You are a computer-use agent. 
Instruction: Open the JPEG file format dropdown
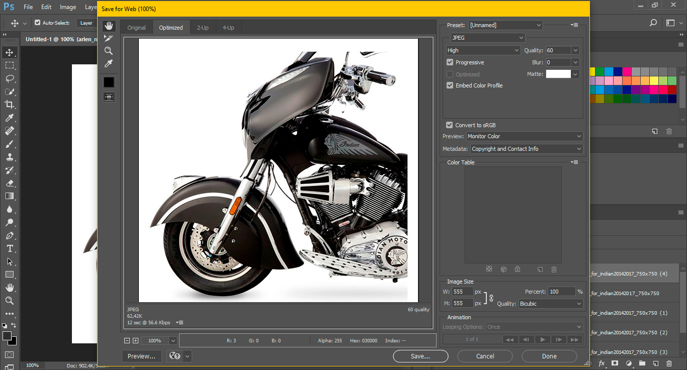(x=488, y=38)
